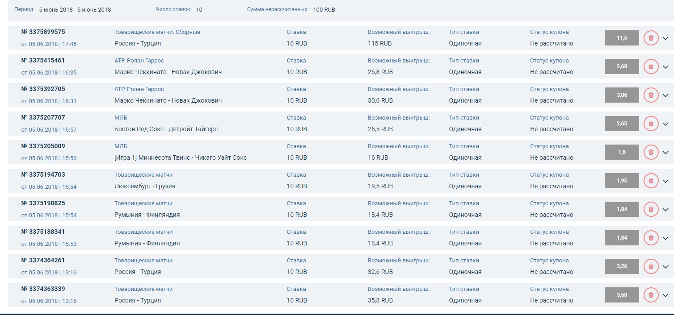The height and width of the screenshot is (315, 674).
Task: Delete the Люксембург - Грузия bet
Action: click(x=651, y=181)
